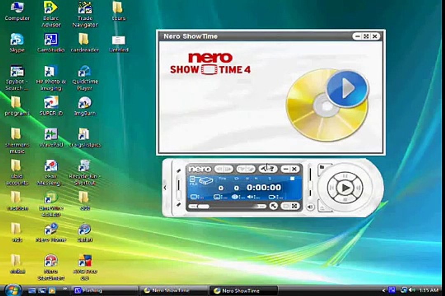Select the Recycle Bin shortcut
445x296 pixels.
[x=85, y=172]
